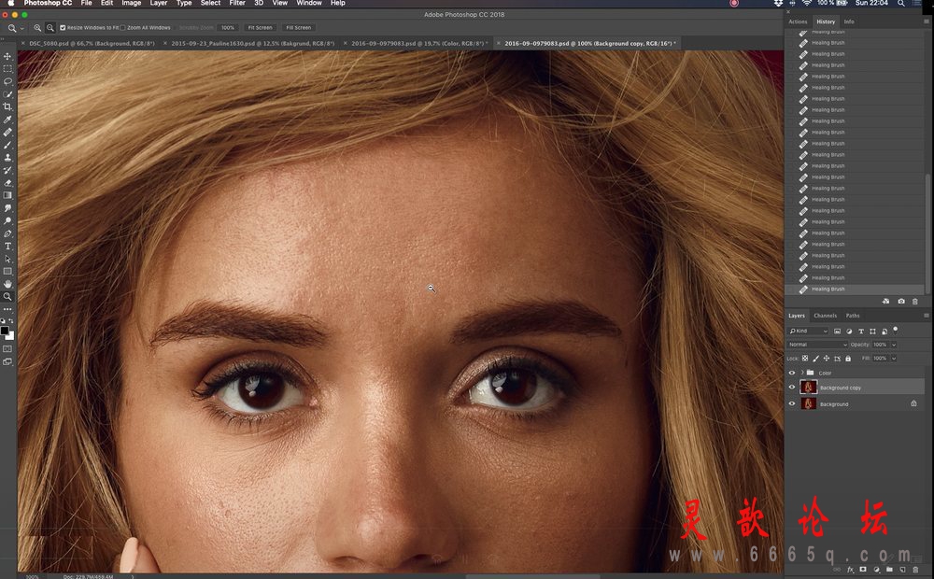Image resolution: width=934 pixels, height=579 pixels.
Task: Delete the selected layer
Action: click(x=915, y=570)
